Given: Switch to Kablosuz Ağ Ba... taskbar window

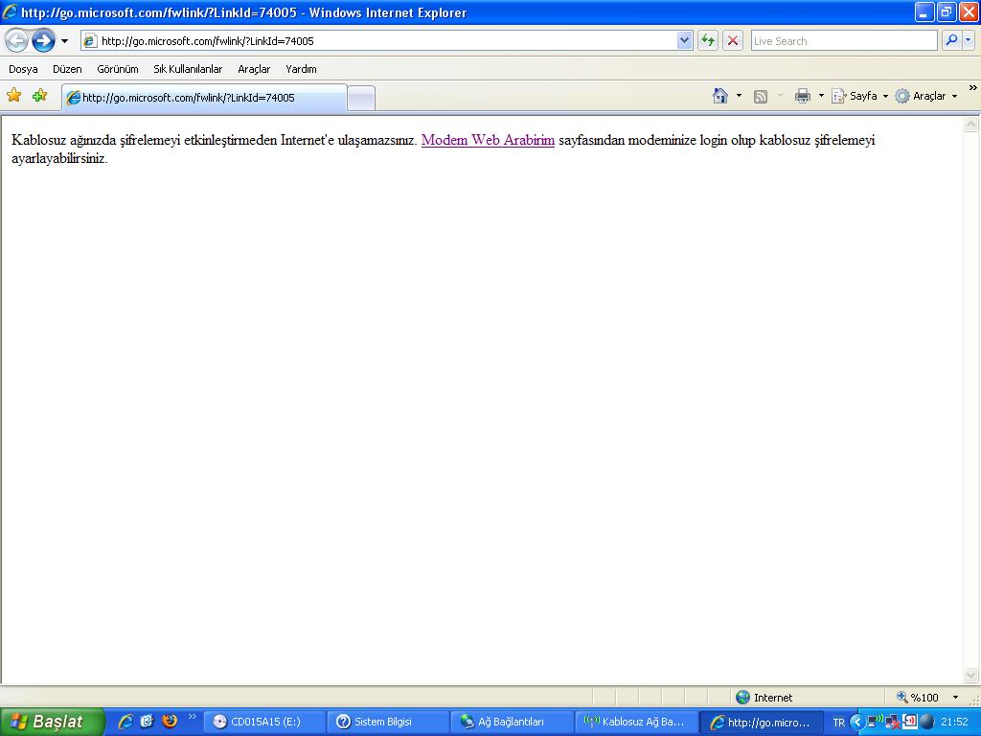Looking at the screenshot, I should (637, 722).
